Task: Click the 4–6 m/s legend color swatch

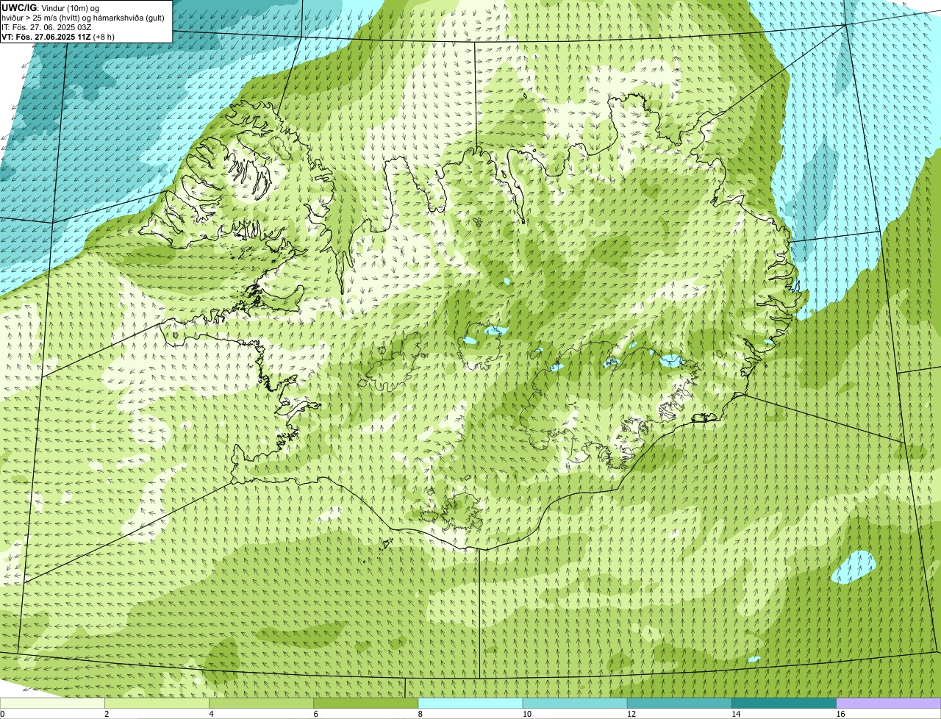Action: 261,704
